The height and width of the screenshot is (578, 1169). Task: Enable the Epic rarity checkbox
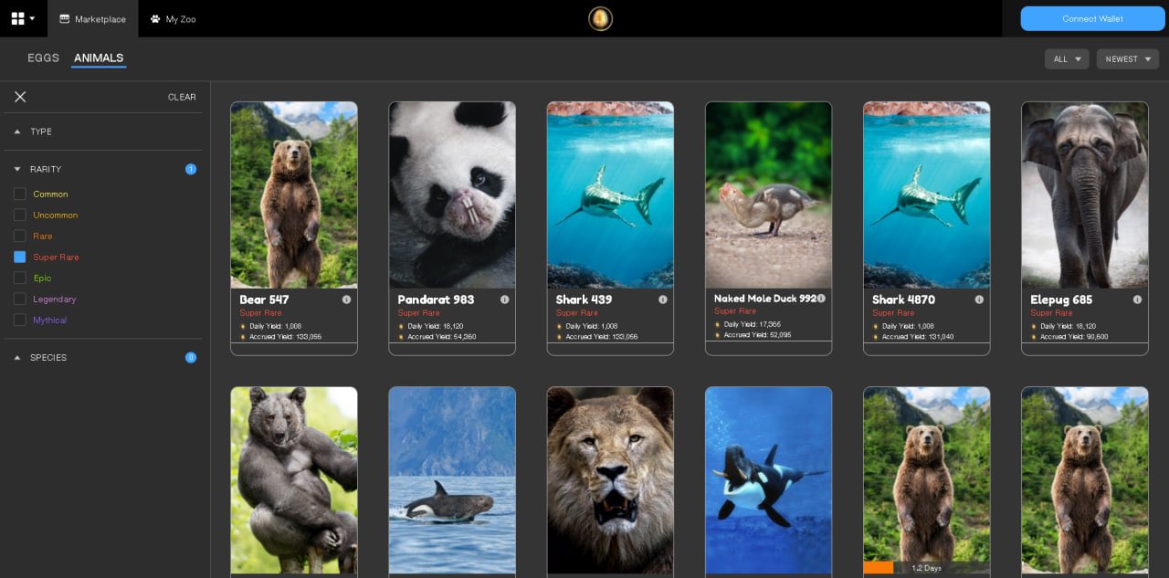click(x=19, y=278)
